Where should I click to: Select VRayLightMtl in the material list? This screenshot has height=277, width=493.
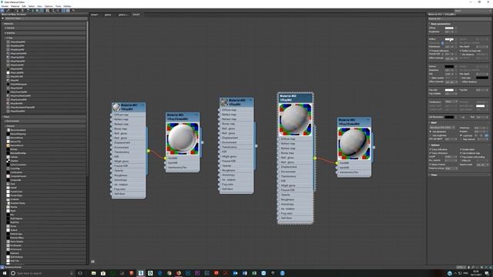pyautogui.click(x=17, y=72)
